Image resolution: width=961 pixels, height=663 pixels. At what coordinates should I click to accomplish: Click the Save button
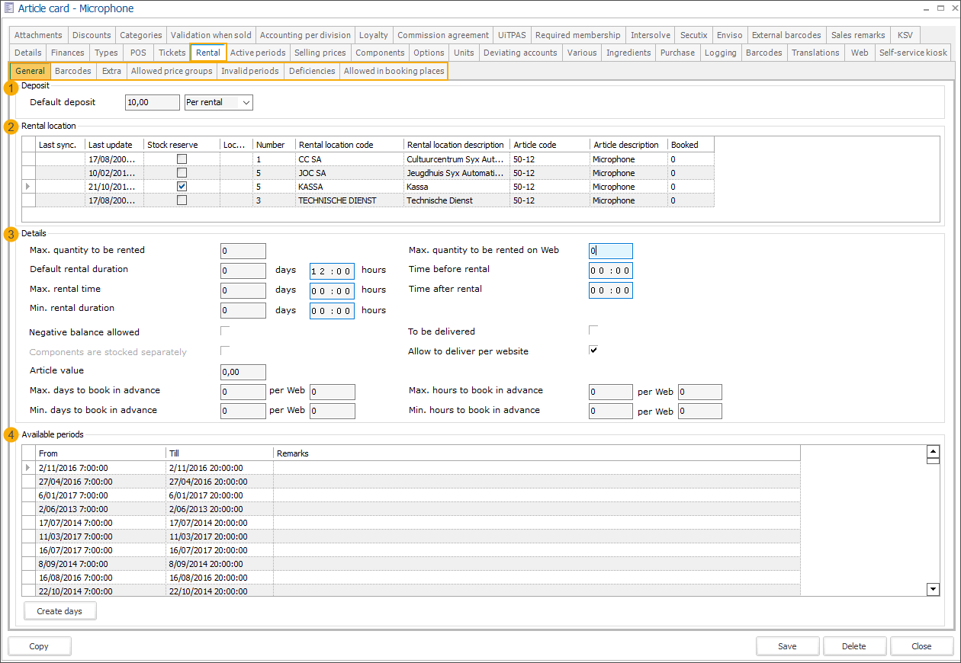[787, 646]
